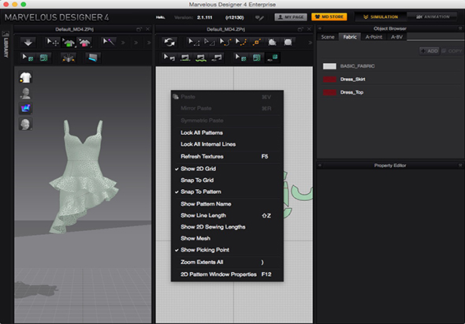This screenshot has height=324, width=465.
Task: Select the Edit Curvature tool in 2D toolbar
Action: 225,43
